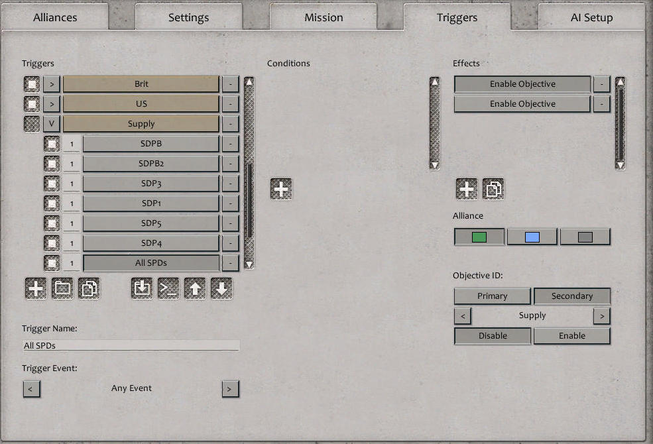Select previous Trigger Event
653x444 pixels.
[x=32, y=389]
